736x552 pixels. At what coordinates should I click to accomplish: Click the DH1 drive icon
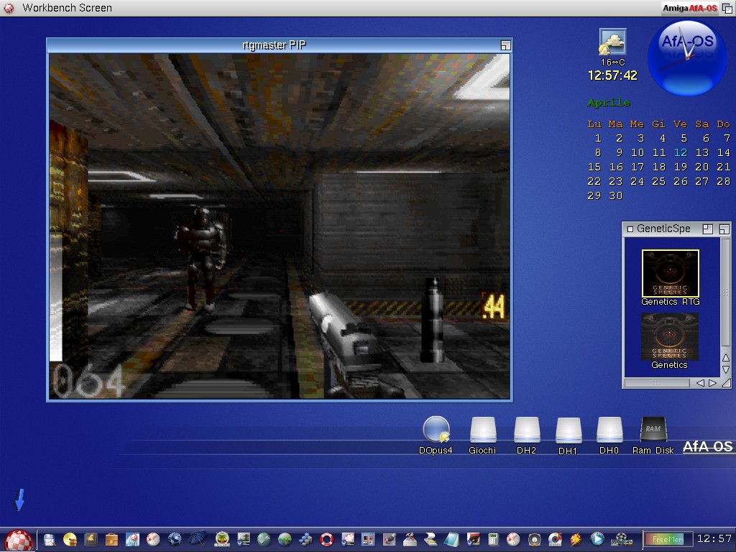(568, 431)
